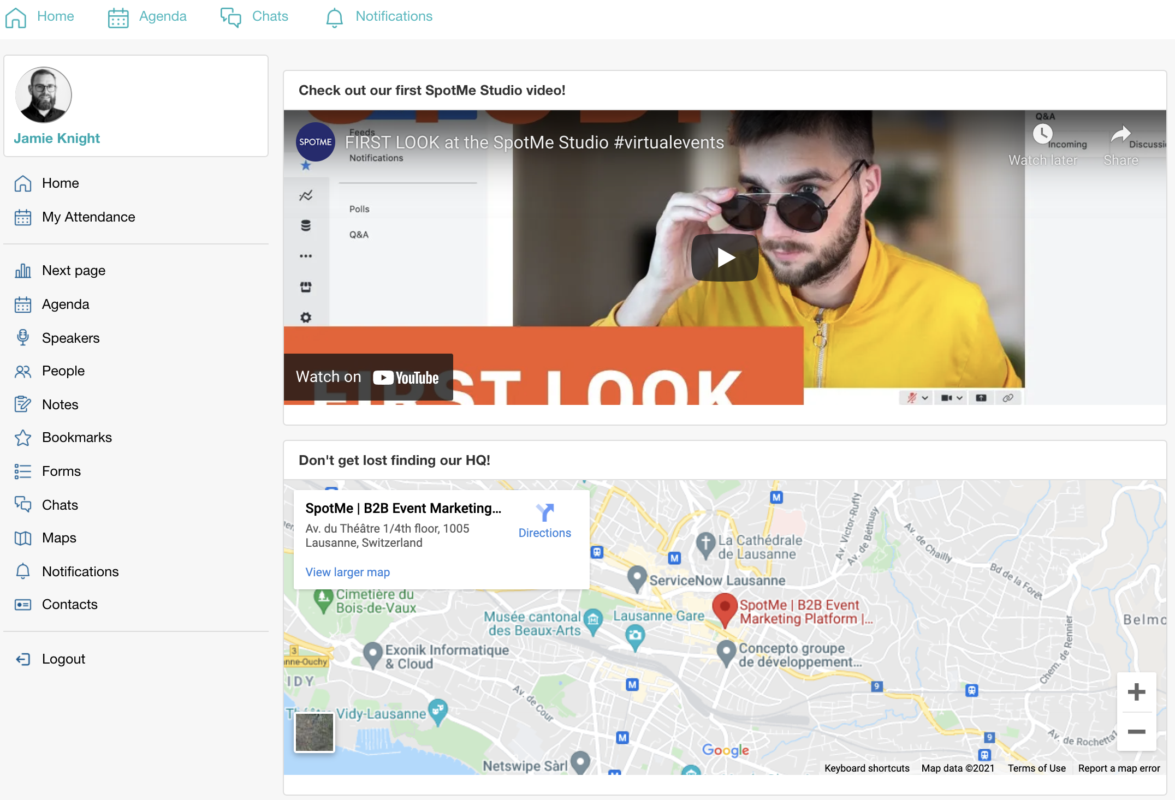Open Chats from the top navigation
The width and height of the screenshot is (1175, 800).
(254, 17)
